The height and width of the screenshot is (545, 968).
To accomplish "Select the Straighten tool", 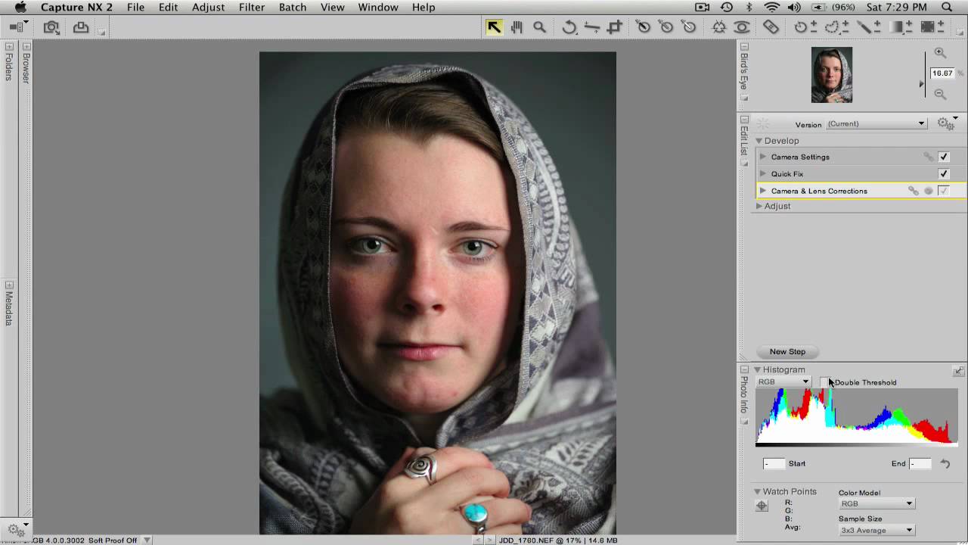I will click(x=592, y=27).
